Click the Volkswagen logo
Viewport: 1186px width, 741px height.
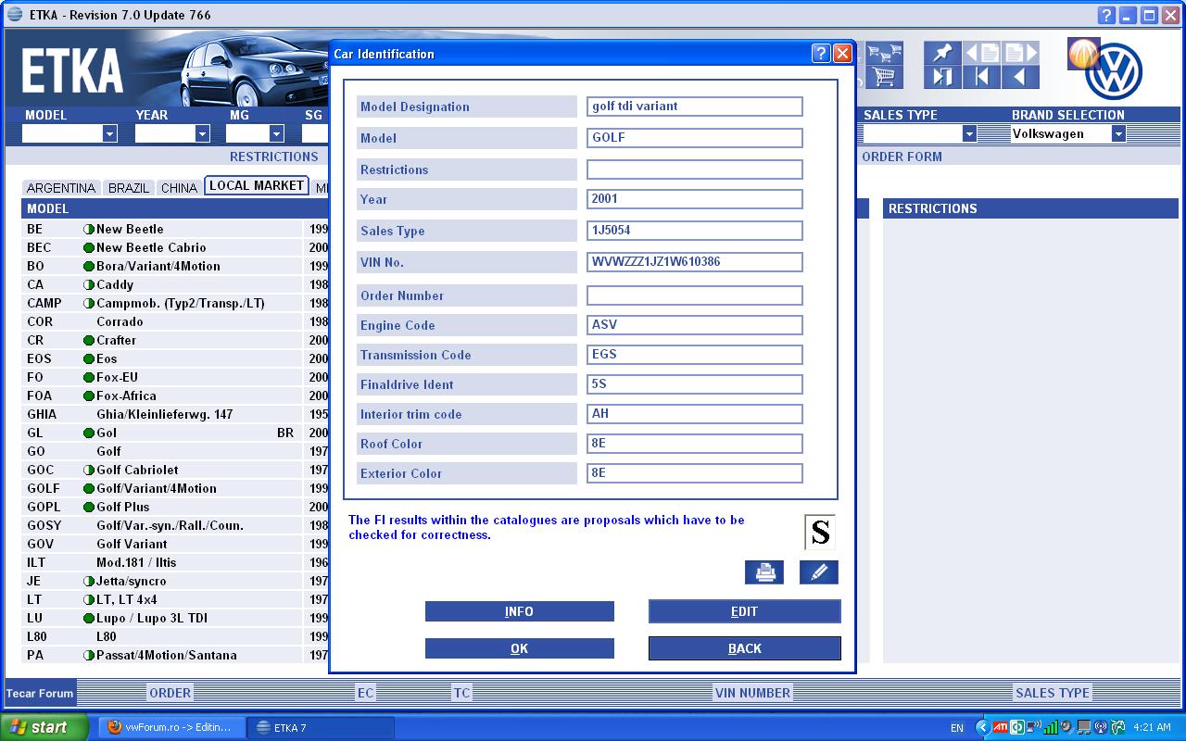(x=1115, y=72)
